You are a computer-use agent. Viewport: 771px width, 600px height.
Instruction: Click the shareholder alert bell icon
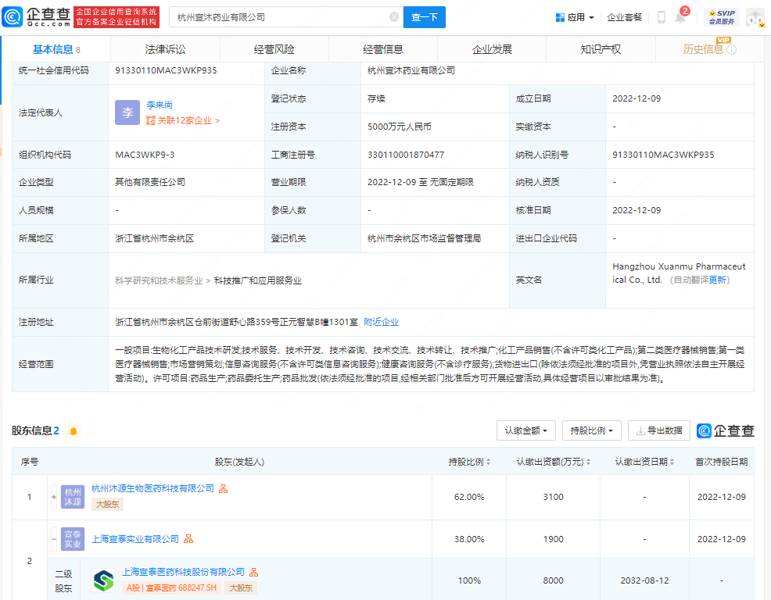click(74, 431)
